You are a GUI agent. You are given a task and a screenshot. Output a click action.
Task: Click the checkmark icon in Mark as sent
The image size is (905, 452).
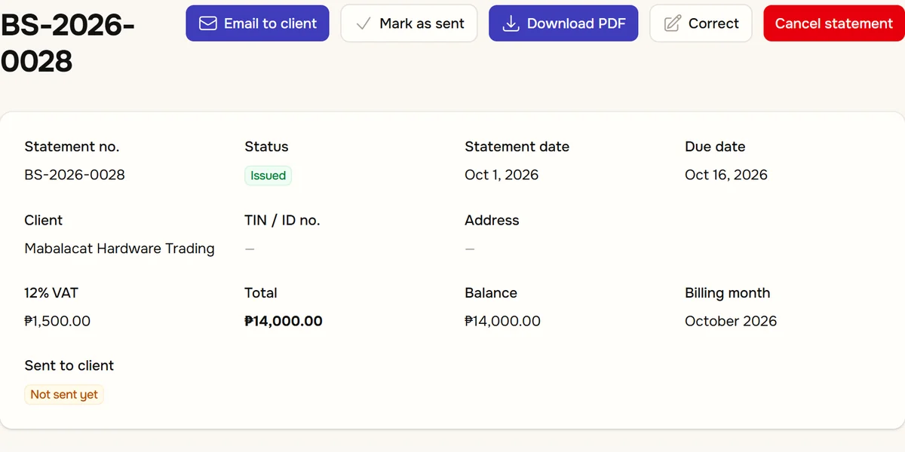point(364,23)
